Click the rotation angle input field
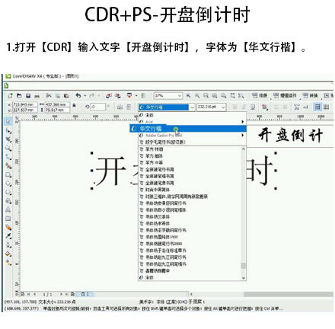The width and height of the screenshot is (335, 329). tap(97, 107)
